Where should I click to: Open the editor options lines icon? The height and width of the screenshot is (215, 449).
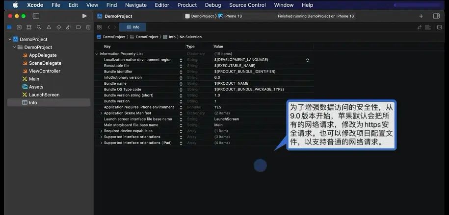(x=428, y=27)
